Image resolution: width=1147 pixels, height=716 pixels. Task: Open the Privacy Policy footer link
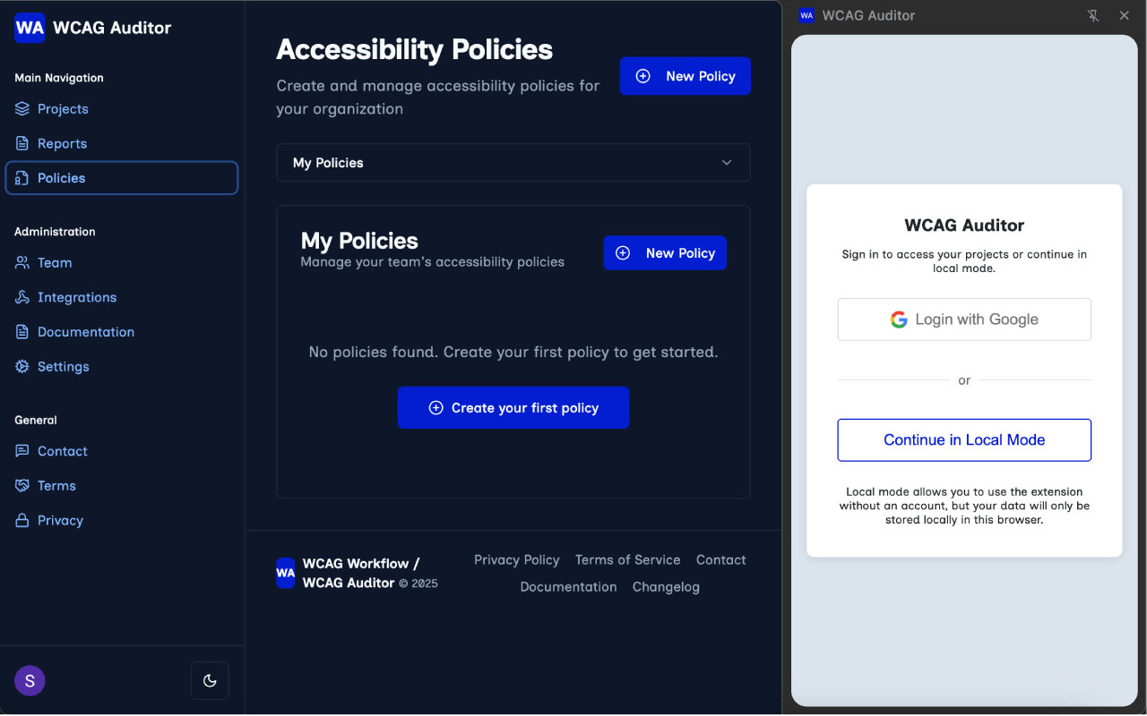point(517,560)
